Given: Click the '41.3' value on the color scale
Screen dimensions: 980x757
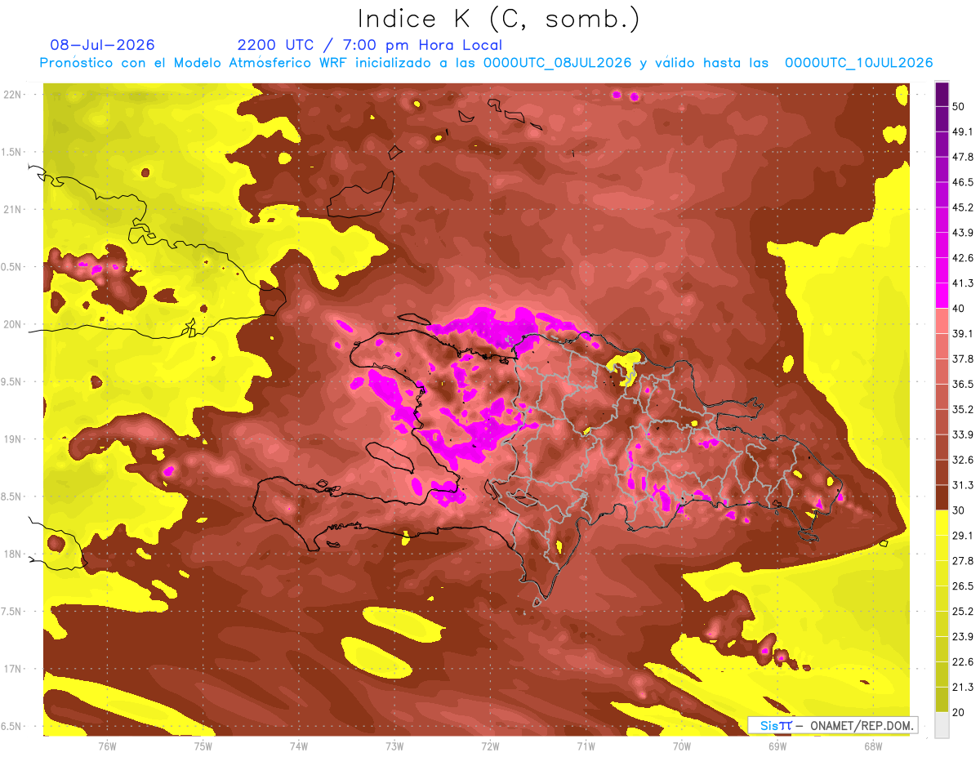Looking at the screenshot, I should tap(963, 283).
